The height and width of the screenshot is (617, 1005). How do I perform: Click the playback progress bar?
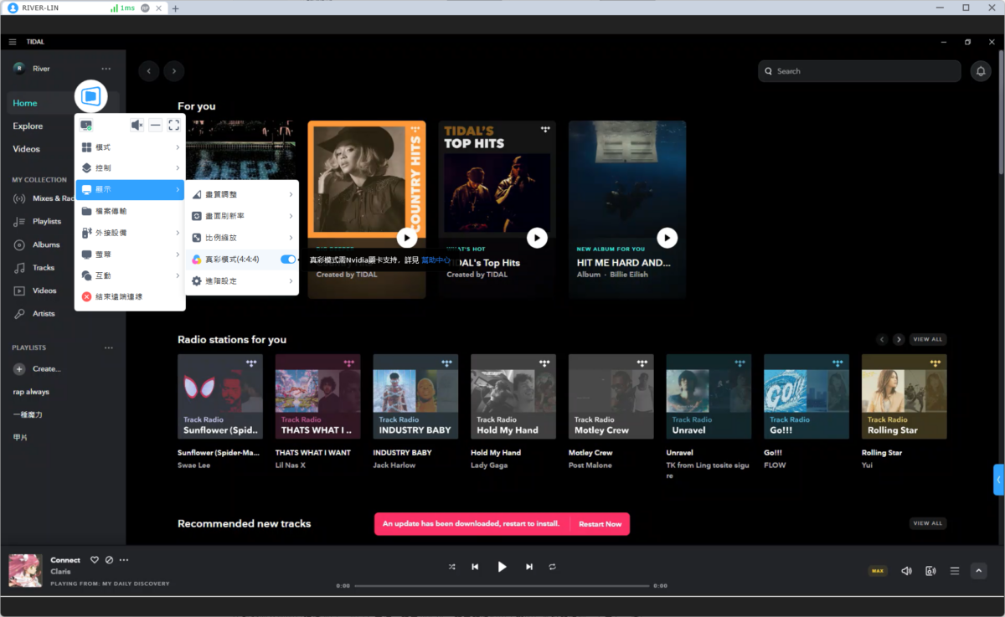502,586
